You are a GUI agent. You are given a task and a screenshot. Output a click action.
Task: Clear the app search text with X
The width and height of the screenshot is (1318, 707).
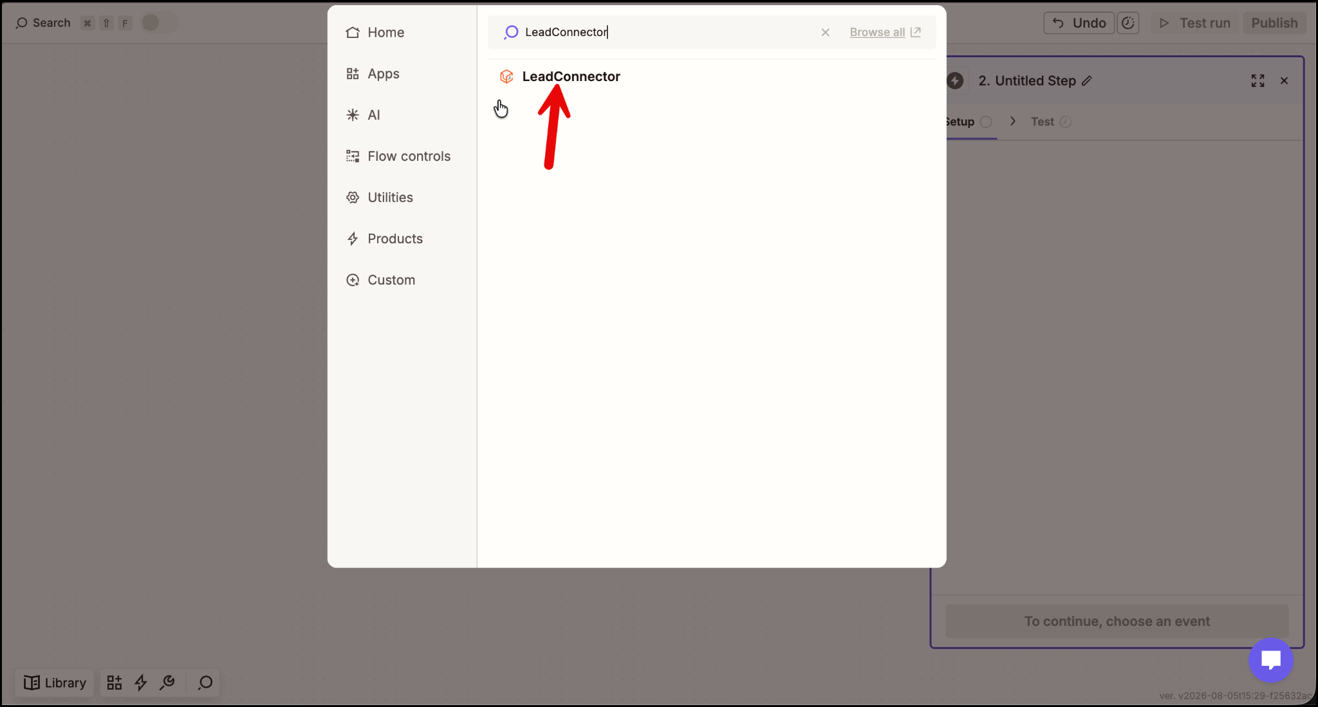point(825,32)
